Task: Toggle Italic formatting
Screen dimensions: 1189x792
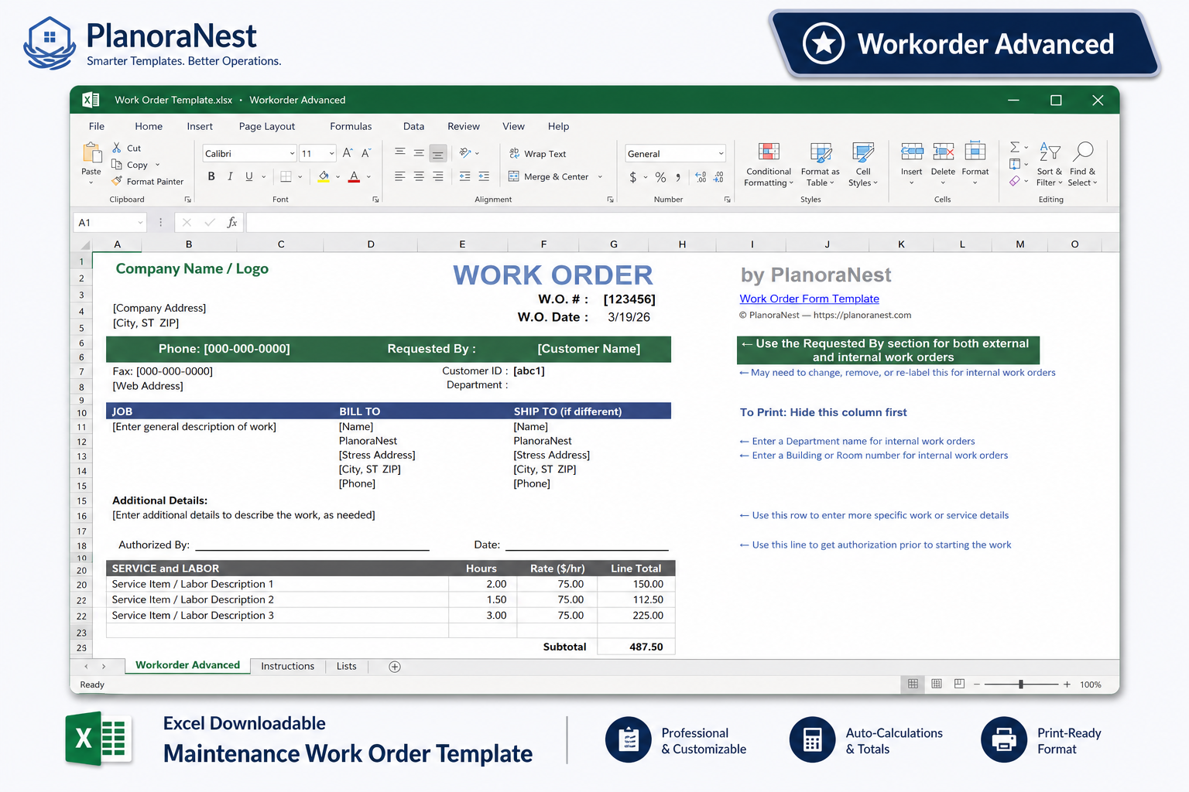Action: (x=230, y=176)
